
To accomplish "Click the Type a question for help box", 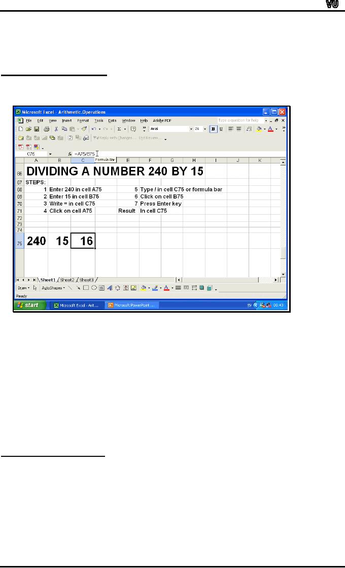I will pyautogui.click(x=240, y=120).
